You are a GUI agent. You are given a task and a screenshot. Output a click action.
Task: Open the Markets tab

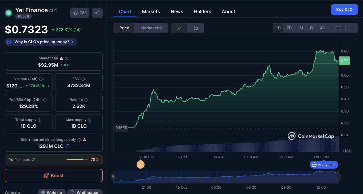151,12
